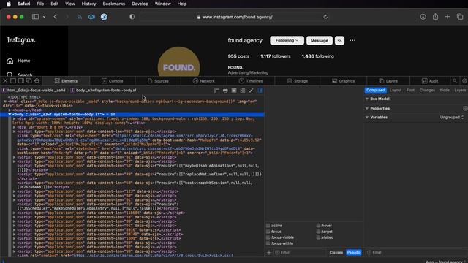Viewport: 468px width, 263px height.
Task: Switch to the Network tab
Action: pyautogui.click(x=204, y=81)
